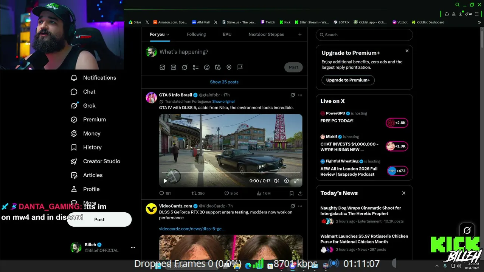Open the Drive bookmark
Screen dimensions: 484x272
click(135, 22)
